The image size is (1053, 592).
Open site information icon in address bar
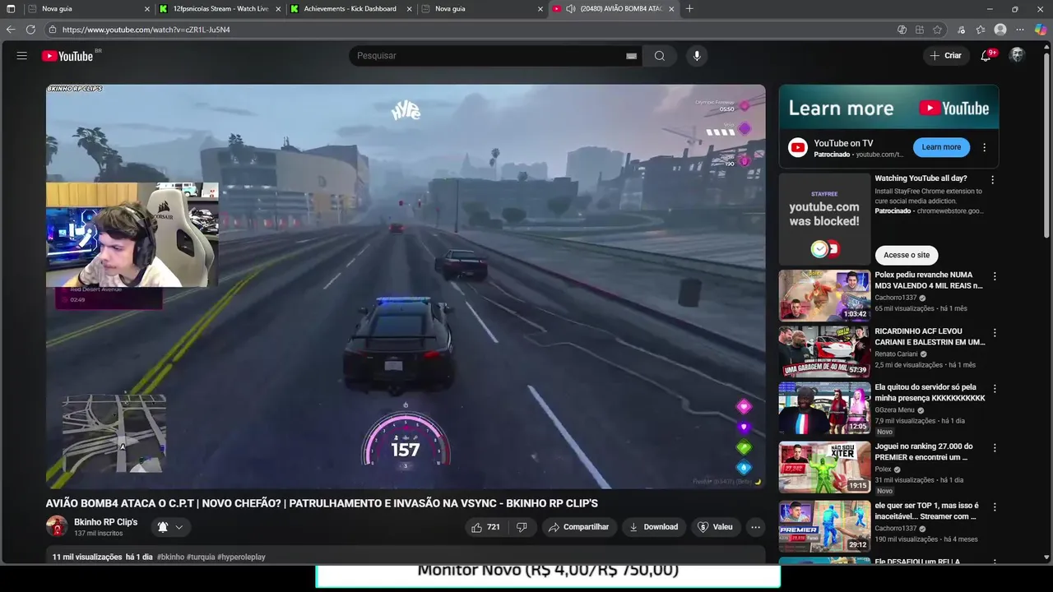click(x=53, y=30)
